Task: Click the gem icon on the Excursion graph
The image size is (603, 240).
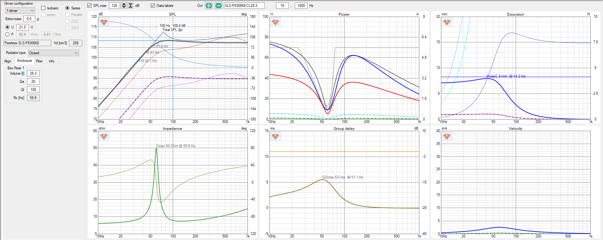Action: pos(447,22)
